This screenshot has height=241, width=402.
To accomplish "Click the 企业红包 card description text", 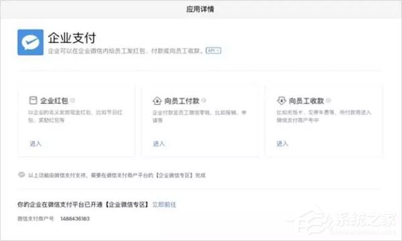I will click(x=75, y=116).
